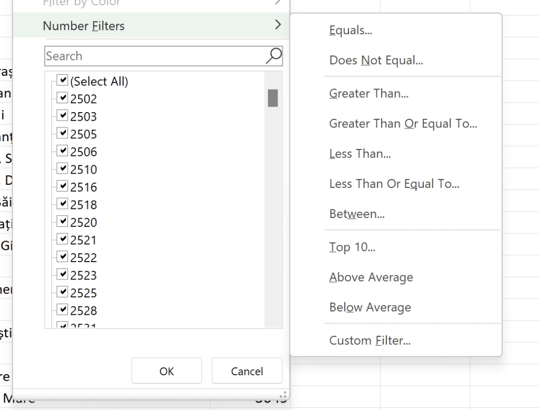Uncheck the 2502 value
Screen dimensions: 539x410
coord(62,97)
